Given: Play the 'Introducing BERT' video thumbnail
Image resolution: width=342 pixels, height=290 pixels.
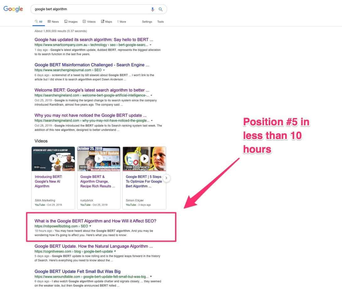Looking at the screenshot, I should point(53,158).
